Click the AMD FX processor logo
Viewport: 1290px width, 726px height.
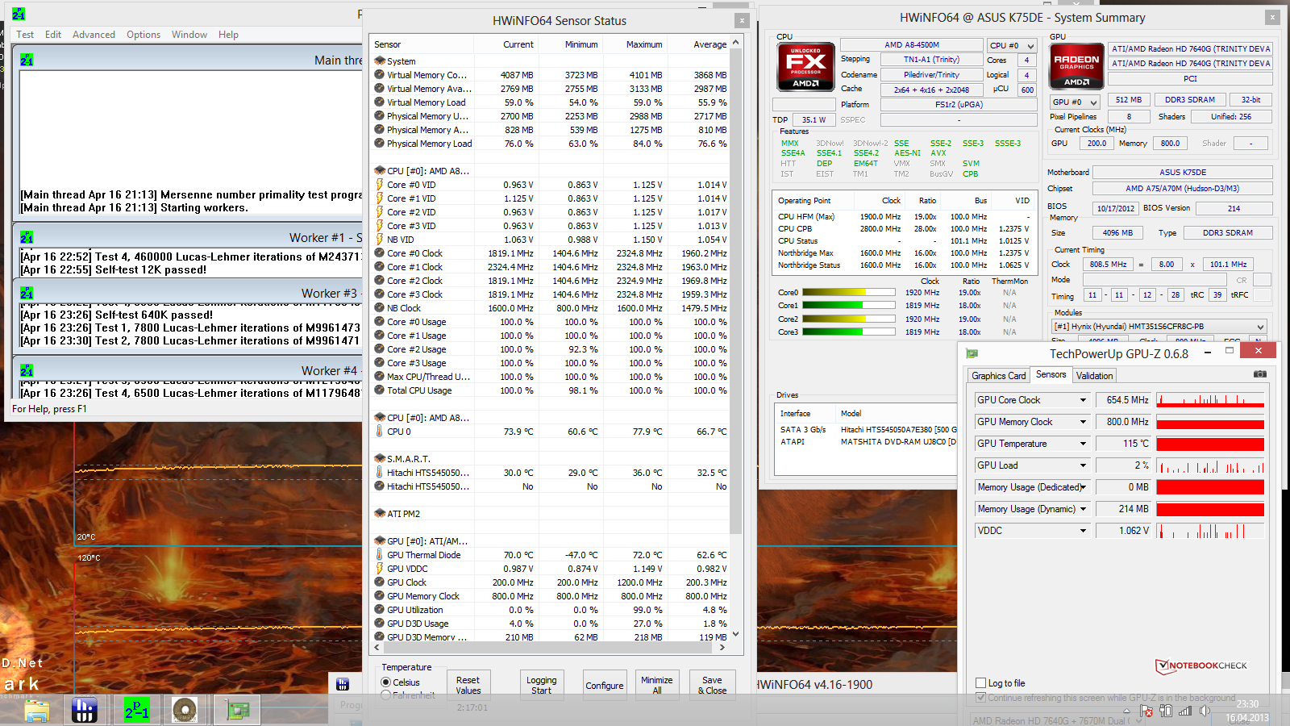click(805, 66)
